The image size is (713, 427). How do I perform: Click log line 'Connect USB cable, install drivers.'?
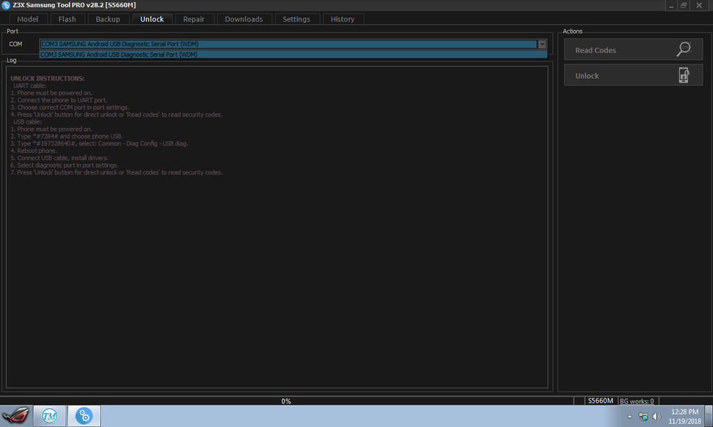tap(60, 158)
